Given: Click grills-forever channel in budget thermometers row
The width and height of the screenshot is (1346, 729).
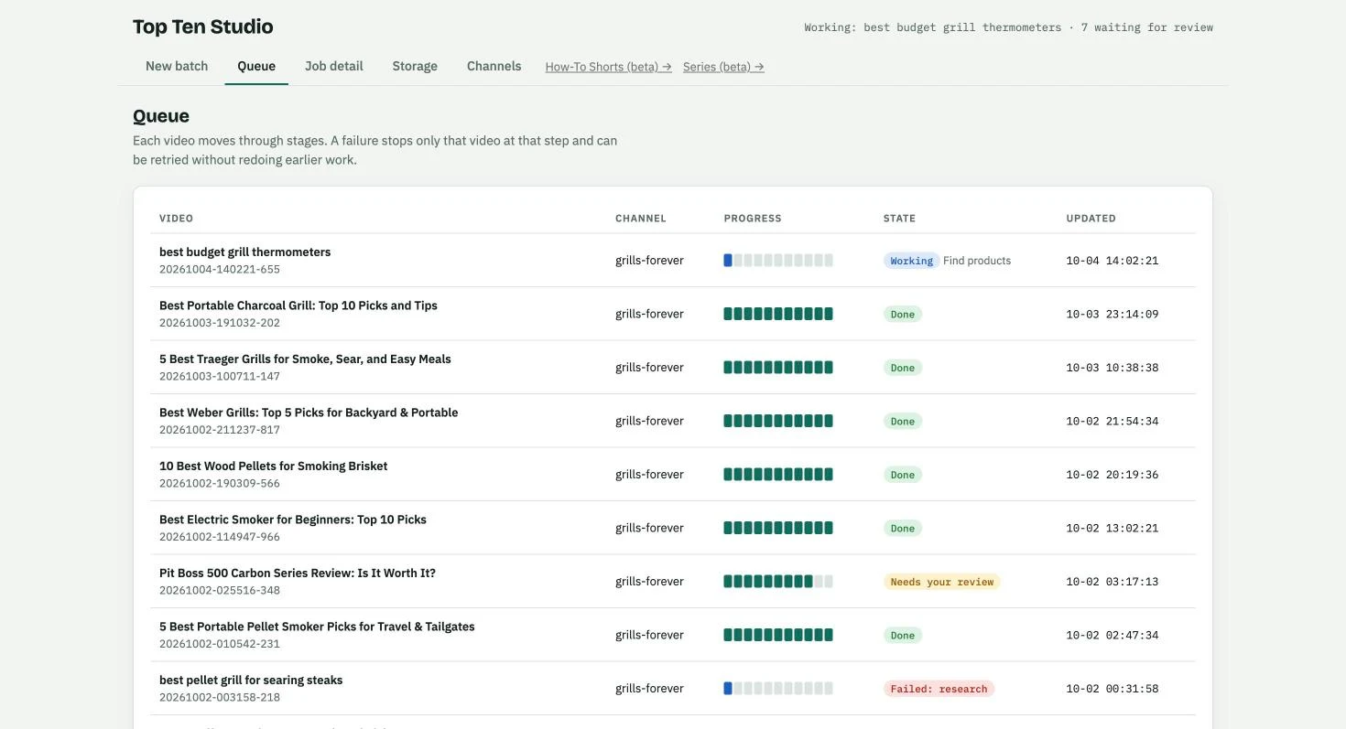Looking at the screenshot, I should click(x=649, y=261).
